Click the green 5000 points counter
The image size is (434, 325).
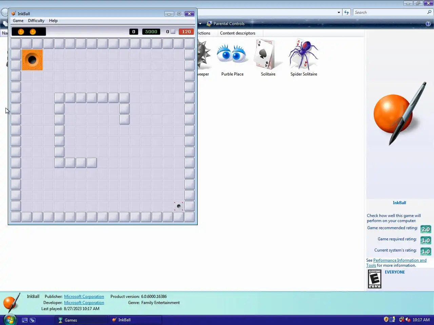click(x=151, y=31)
